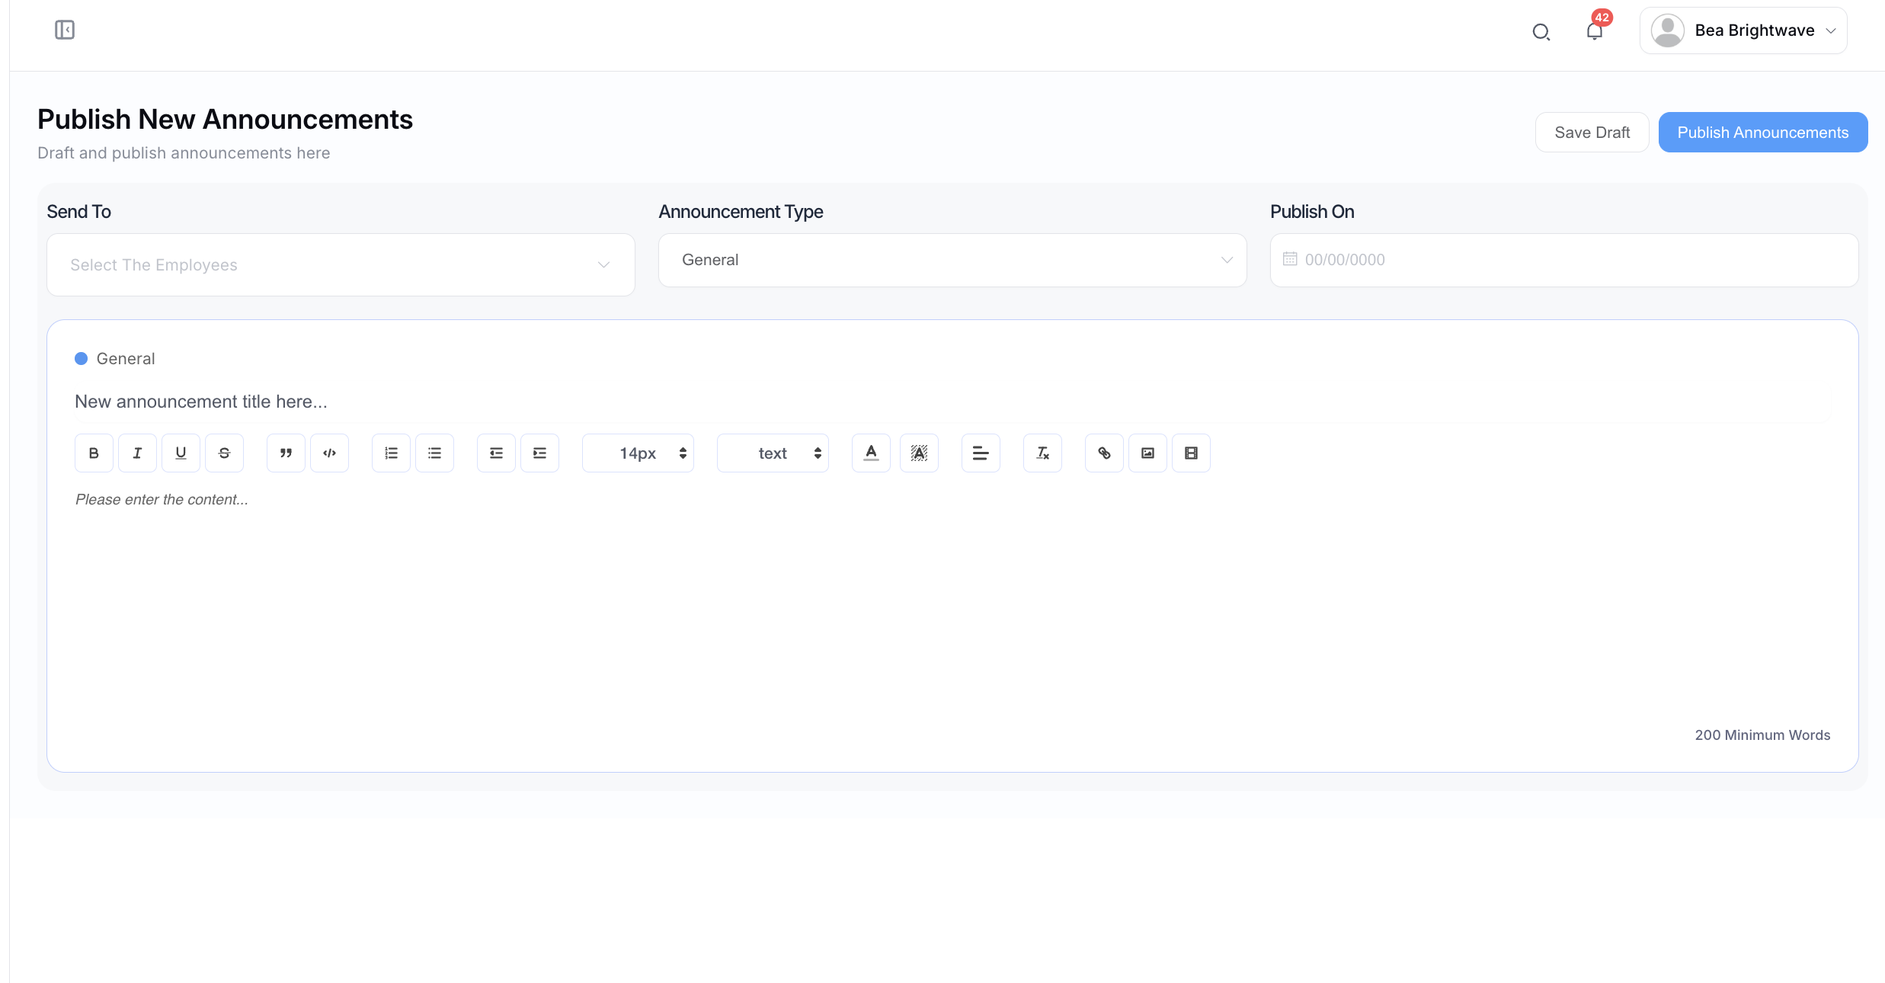Click the Publish On date field
This screenshot has height=983, width=1885.
click(x=1563, y=260)
